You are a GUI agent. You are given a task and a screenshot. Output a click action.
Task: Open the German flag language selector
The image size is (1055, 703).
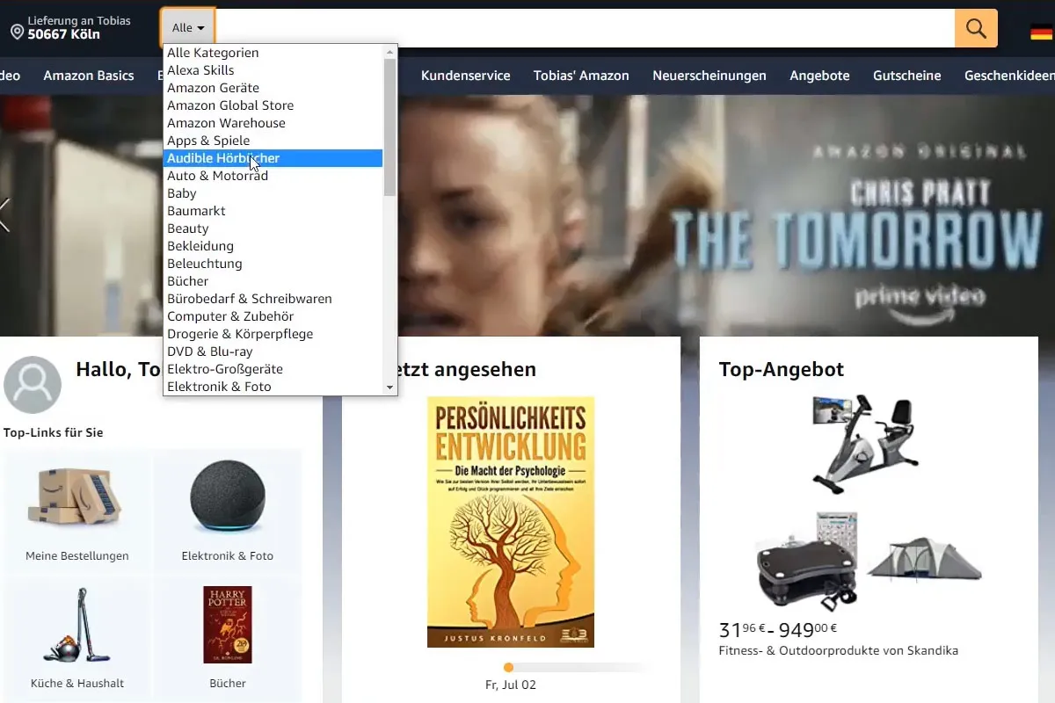[x=1042, y=33]
